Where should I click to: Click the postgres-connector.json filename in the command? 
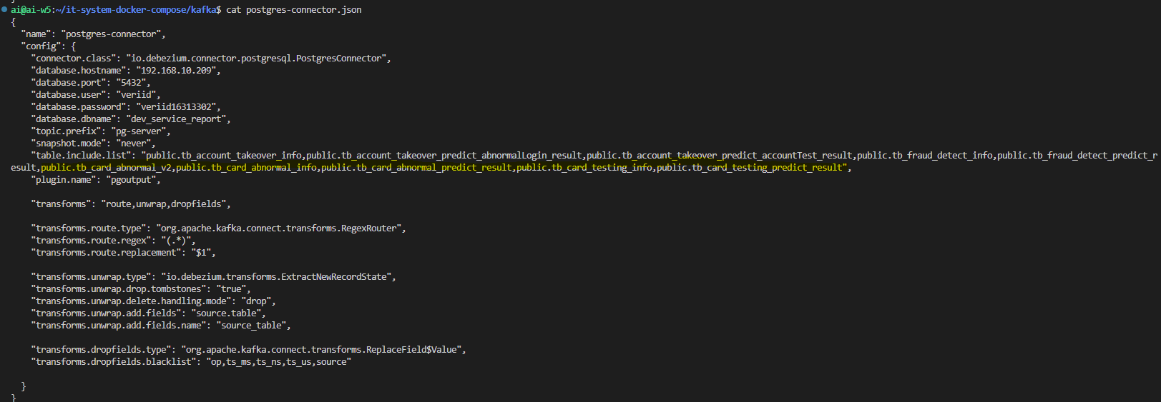pos(303,10)
